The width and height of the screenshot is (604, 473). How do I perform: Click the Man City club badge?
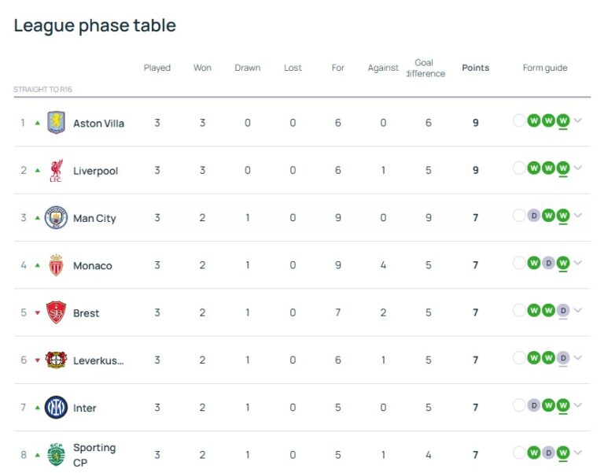(56, 218)
